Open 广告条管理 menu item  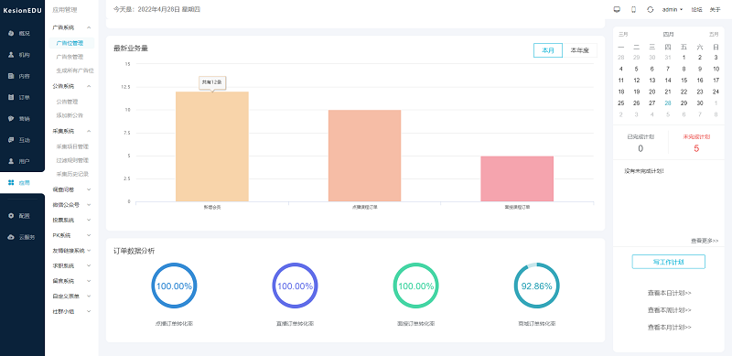pos(70,57)
